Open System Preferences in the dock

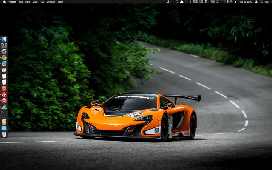pyautogui.click(x=4, y=45)
